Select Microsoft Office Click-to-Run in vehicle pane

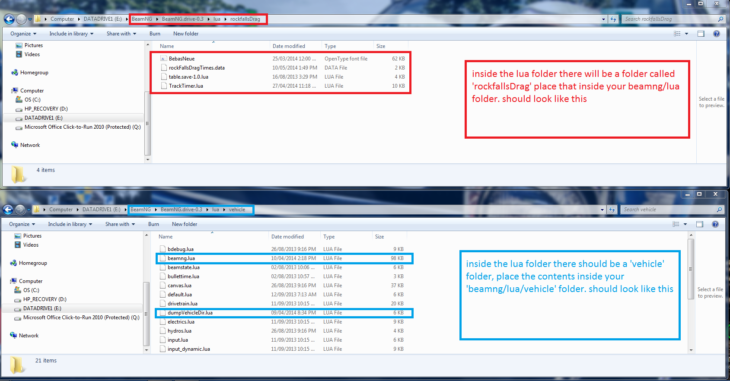(77, 317)
